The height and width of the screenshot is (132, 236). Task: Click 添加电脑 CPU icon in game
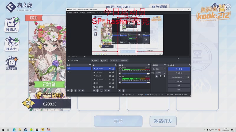(x=12, y=63)
